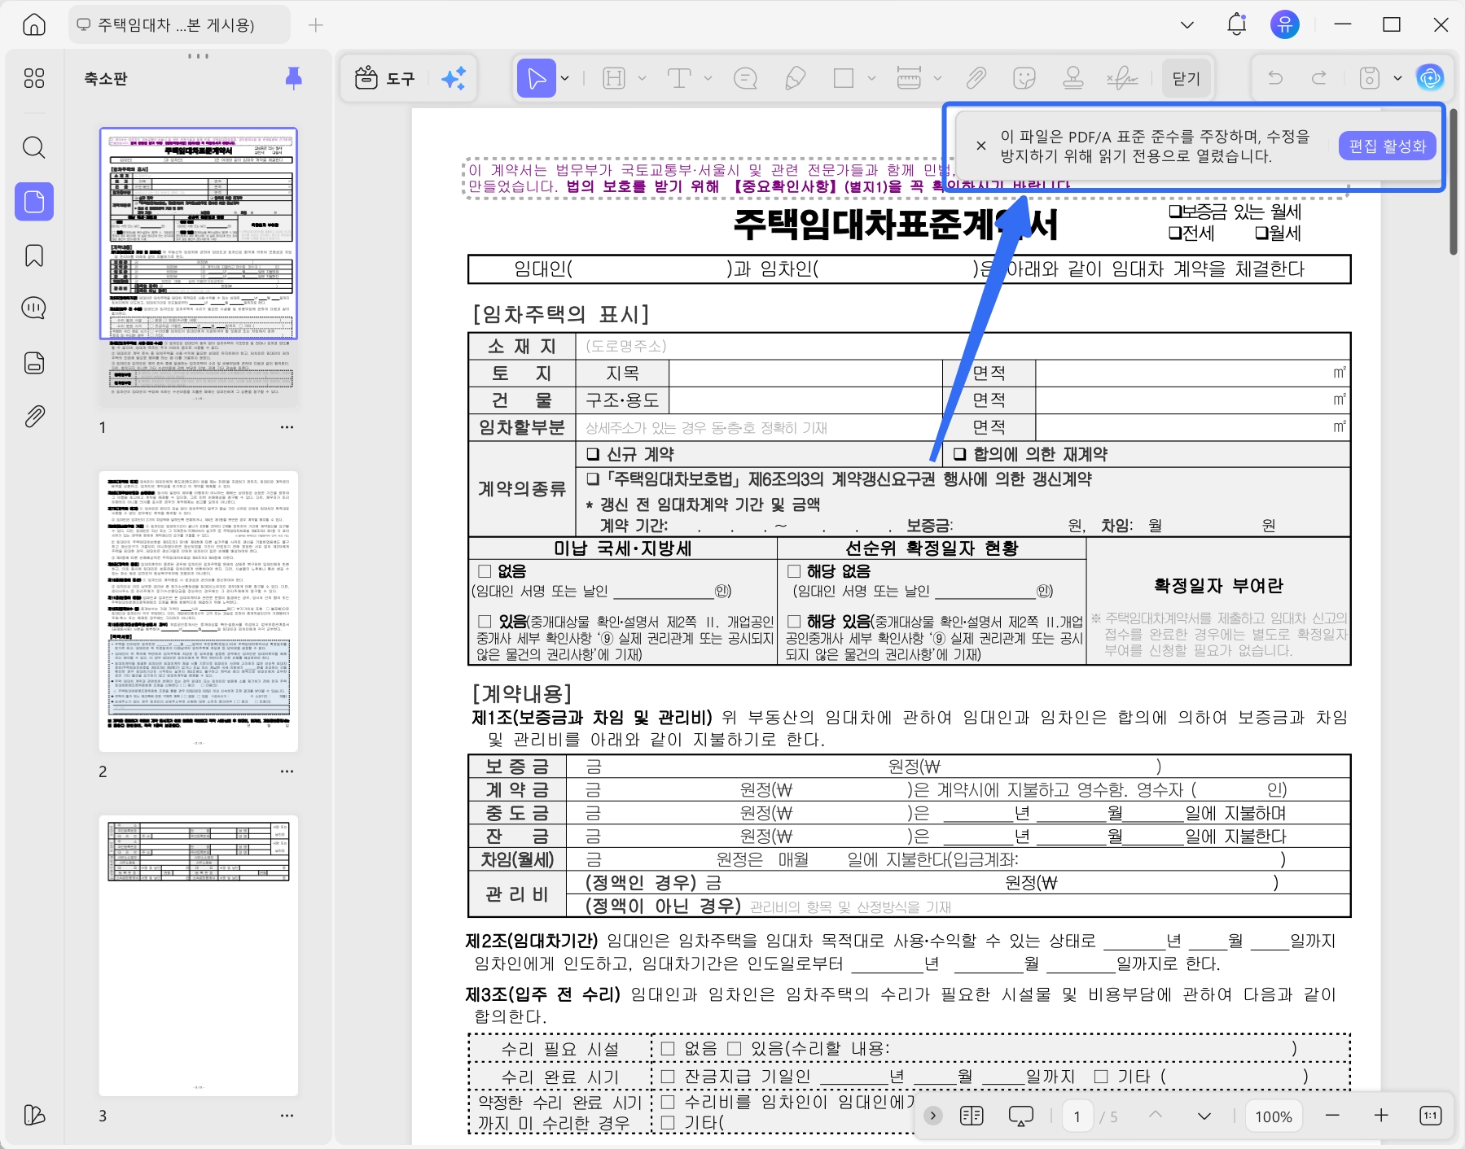Open the comments panel icon
This screenshot has height=1149, width=1465.
point(34,308)
